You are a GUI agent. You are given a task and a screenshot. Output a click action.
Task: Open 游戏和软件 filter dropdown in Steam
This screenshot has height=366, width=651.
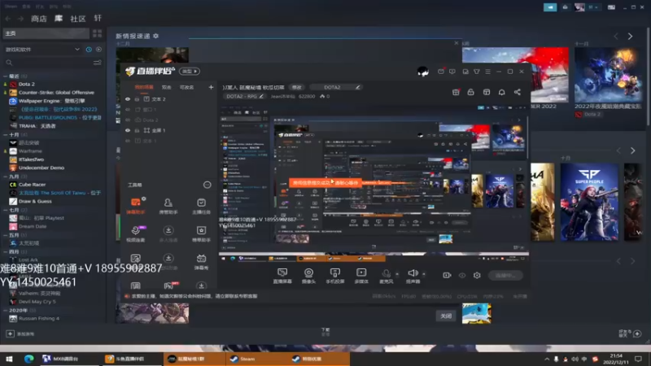(x=42, y=50)
